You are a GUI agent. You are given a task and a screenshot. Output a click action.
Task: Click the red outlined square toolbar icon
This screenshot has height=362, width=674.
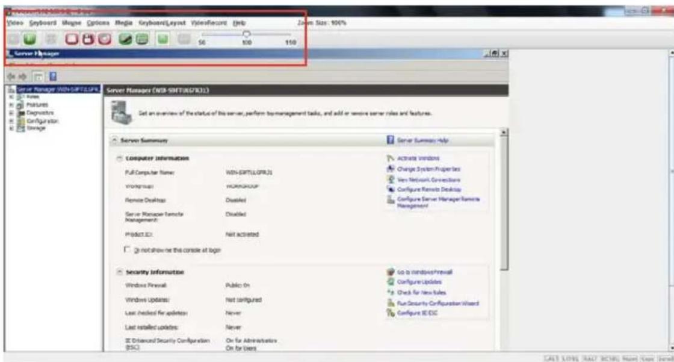(72, 39)
